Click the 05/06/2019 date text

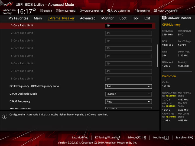pyautogui.click(x=9, y=11)
